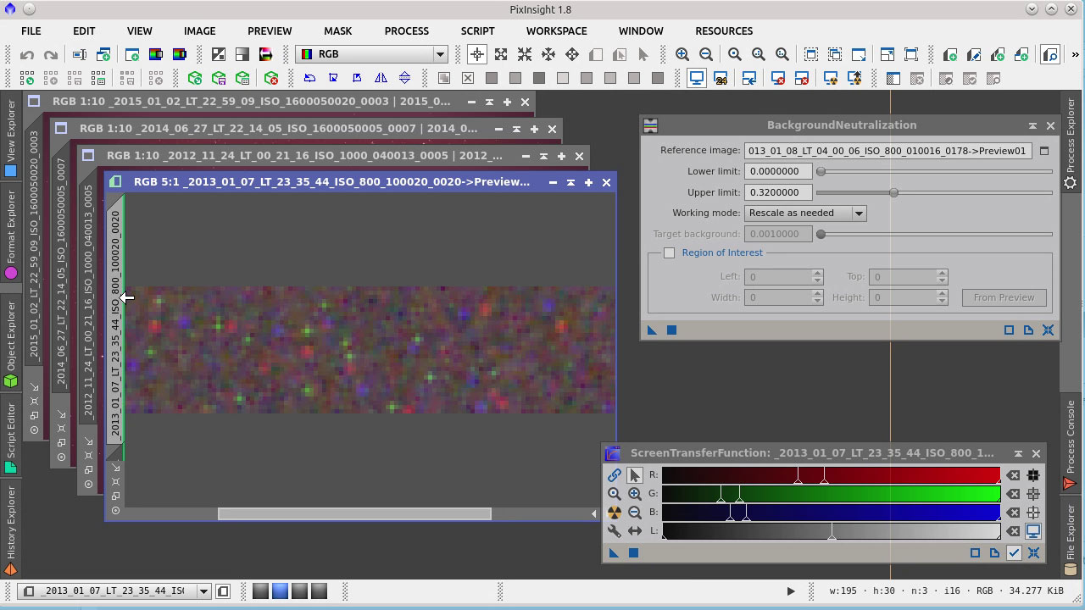Click the STF AutoStretch radiation toolbar icon
1085x610 pixels.
click(x=831, y=78)
